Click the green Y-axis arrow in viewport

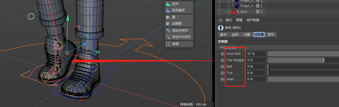pyautogui.click(x=68, y=18)
